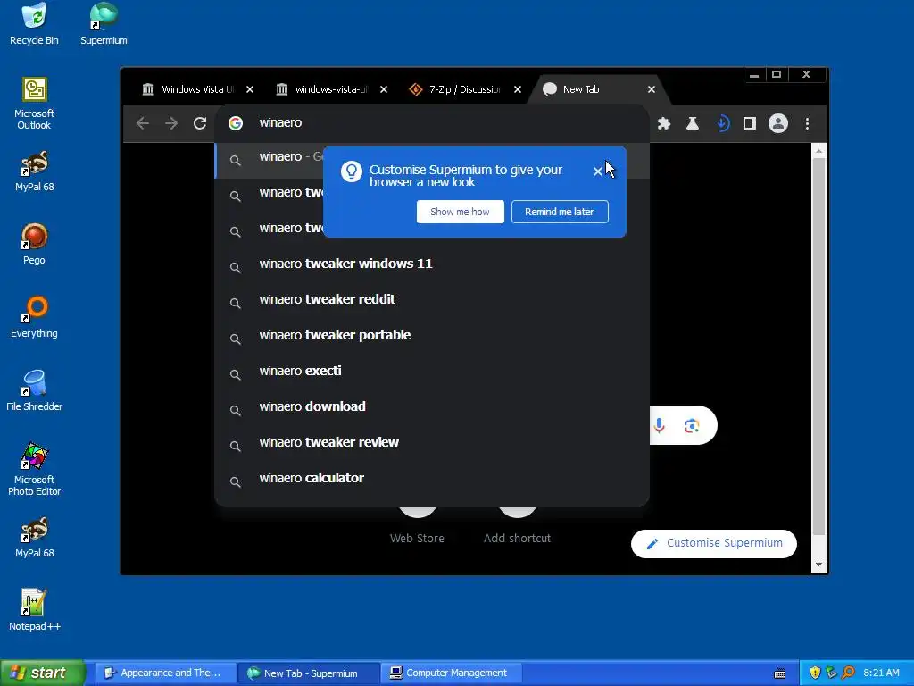
Task: Click the browser forward arrow
Action: (x=171, y=123)
